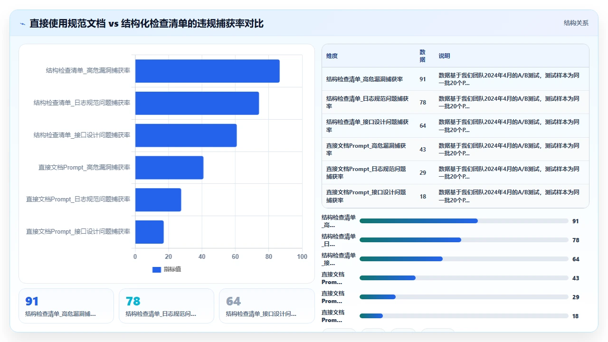The image size is (608, 342).
Task: Click chart axis label 结构检查清单_日志规范问题捕获率
Action: point(82,103)
